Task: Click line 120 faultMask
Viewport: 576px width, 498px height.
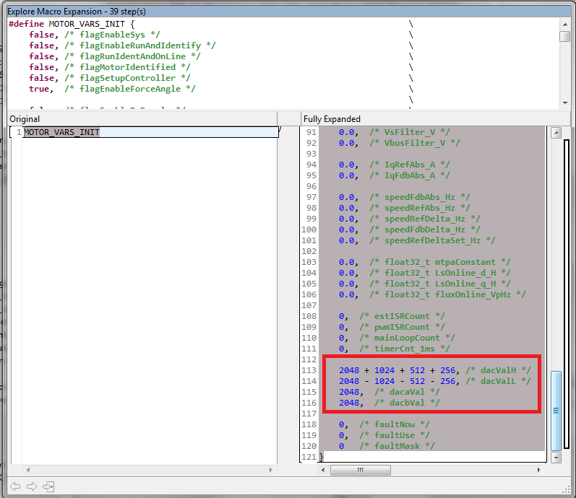Action: coord(387,446)
